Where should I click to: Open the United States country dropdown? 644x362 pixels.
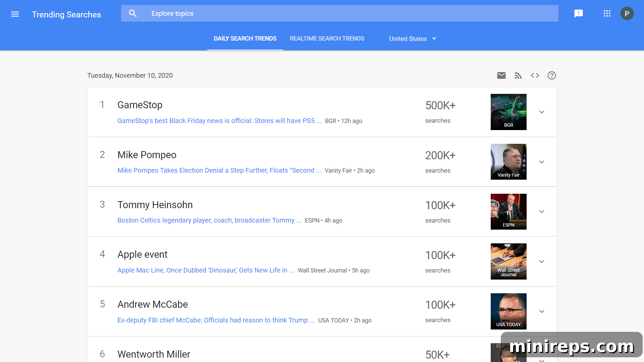(413, 39)
